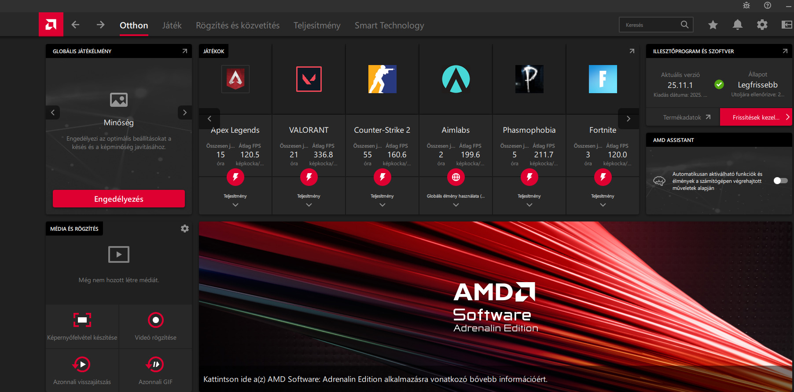This screenshot has width=794, height=392.
Task: Open Rögzítés és közvetítés tab
Action: coord(238,25)
